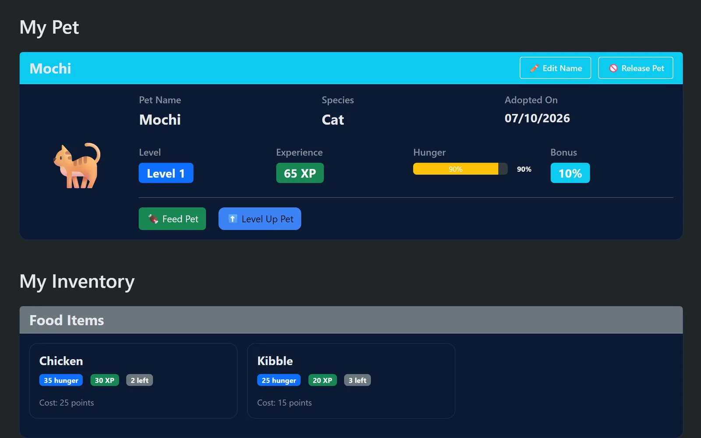This screenshot has width=701, height=438.
Task: Click the pencil icon in Edit Name
Action: pyautogui.click(x=534, y=68)
